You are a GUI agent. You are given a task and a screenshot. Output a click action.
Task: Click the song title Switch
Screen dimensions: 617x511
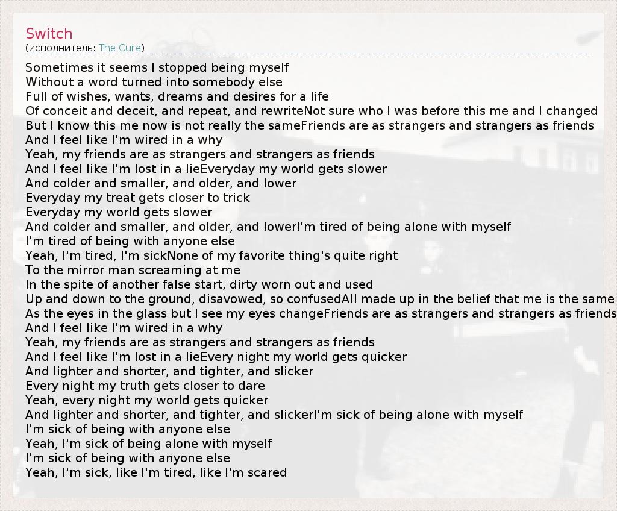[49, 33]
